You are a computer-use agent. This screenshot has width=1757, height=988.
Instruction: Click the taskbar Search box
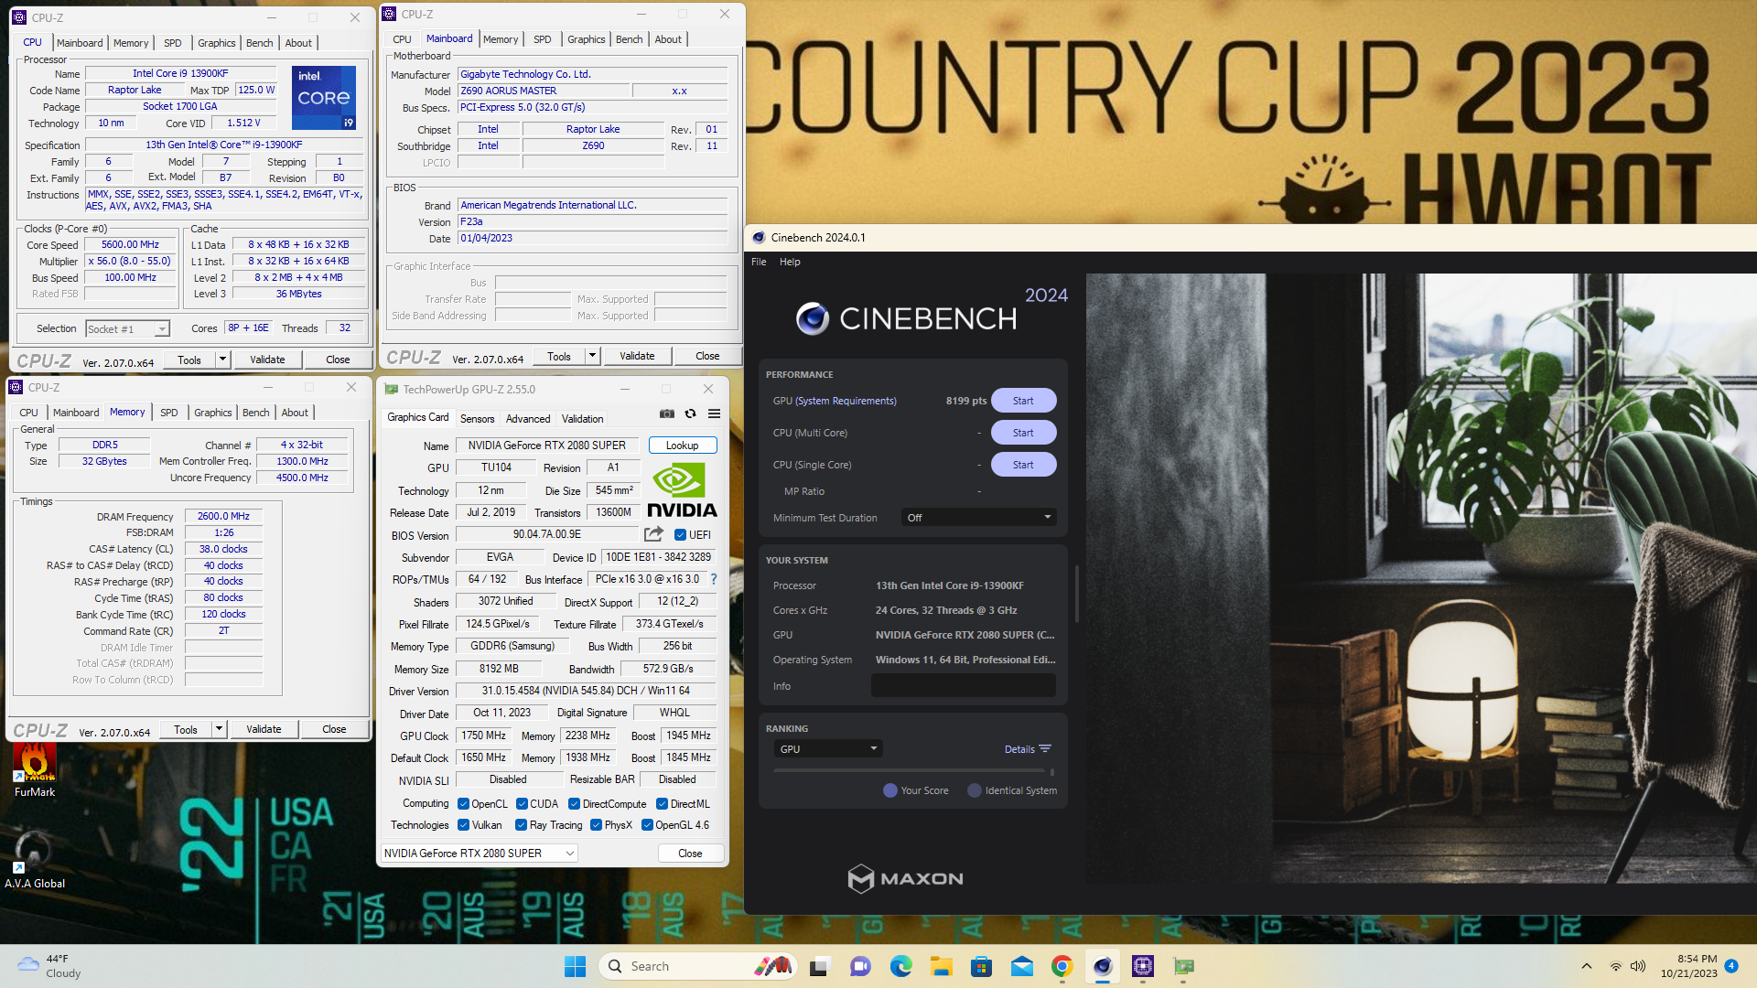[x=697, y=966]
